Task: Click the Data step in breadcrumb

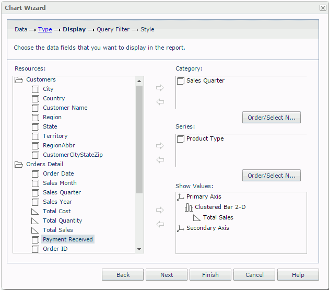Action: 21,29
